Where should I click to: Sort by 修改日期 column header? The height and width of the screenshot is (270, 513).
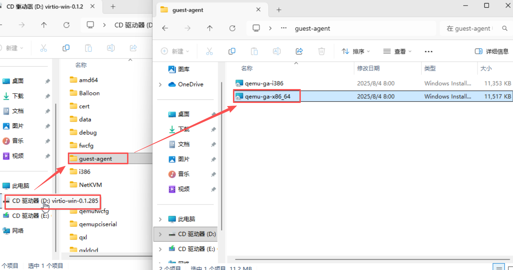pos(368,68)
